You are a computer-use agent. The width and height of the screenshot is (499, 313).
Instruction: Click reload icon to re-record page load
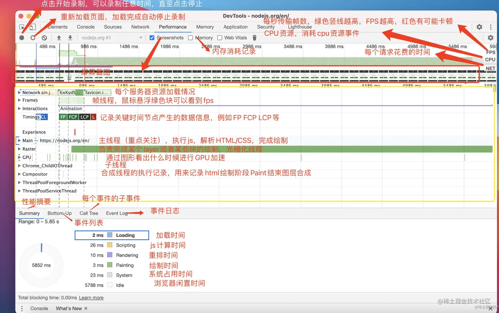tap(33, 38)
